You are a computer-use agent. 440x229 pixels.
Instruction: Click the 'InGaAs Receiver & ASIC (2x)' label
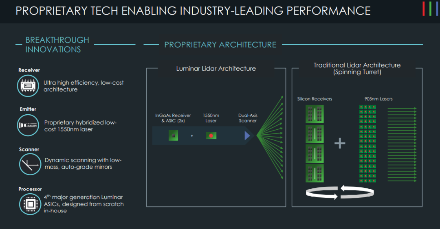[173, 118]
